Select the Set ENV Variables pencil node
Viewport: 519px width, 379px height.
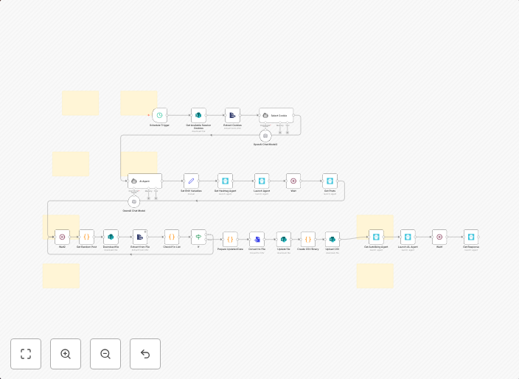[x=191, y=181]
